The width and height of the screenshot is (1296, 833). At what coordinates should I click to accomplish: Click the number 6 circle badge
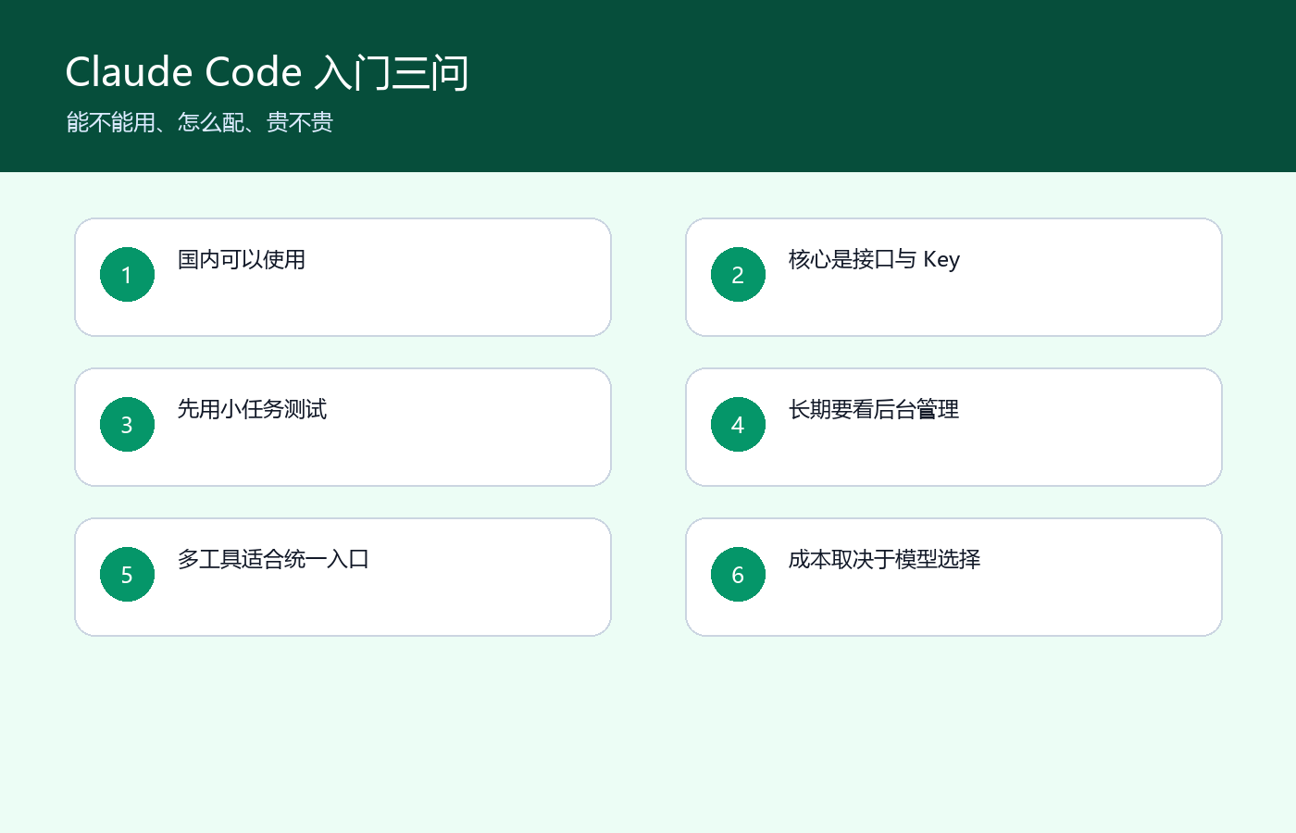738,574
